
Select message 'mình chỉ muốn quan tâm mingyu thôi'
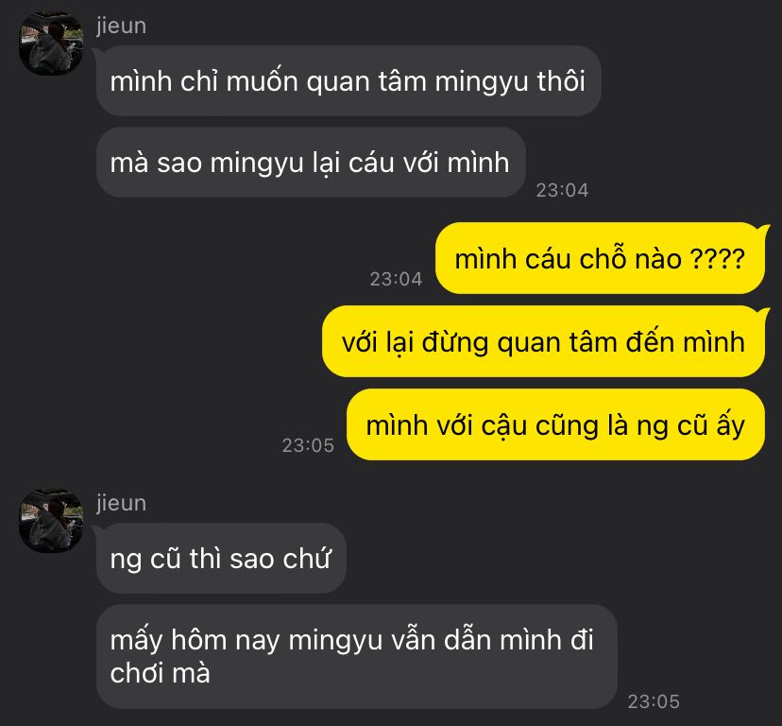pyautogui.click(x=348, y=81)
